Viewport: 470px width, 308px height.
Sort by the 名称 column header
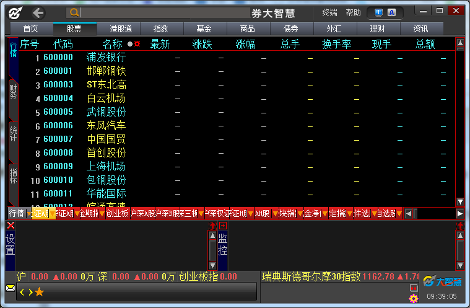click(x=113, y=45)
